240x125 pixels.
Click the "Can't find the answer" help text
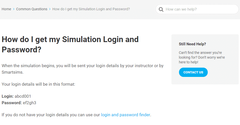pyautogui.click(x=202, y=57)
